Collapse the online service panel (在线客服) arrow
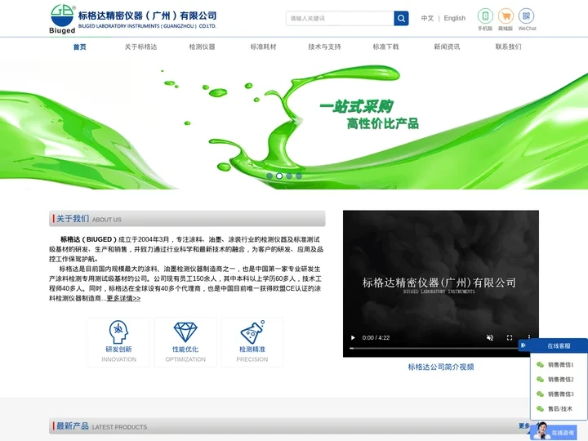This screenshot has width=588, height=441. 523,345
